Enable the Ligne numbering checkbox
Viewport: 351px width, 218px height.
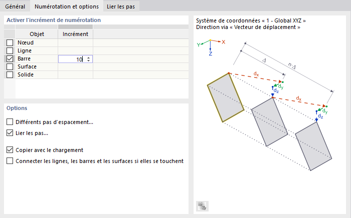10,50
